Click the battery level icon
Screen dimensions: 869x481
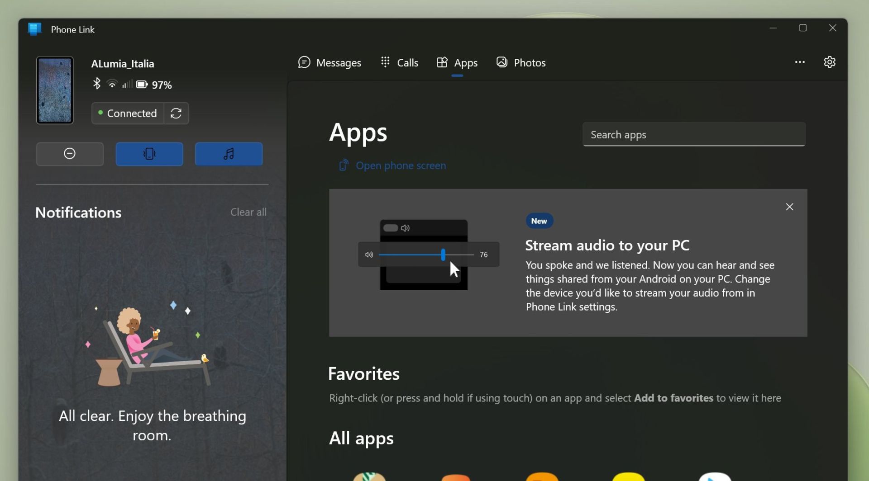[x=142, y=85]
